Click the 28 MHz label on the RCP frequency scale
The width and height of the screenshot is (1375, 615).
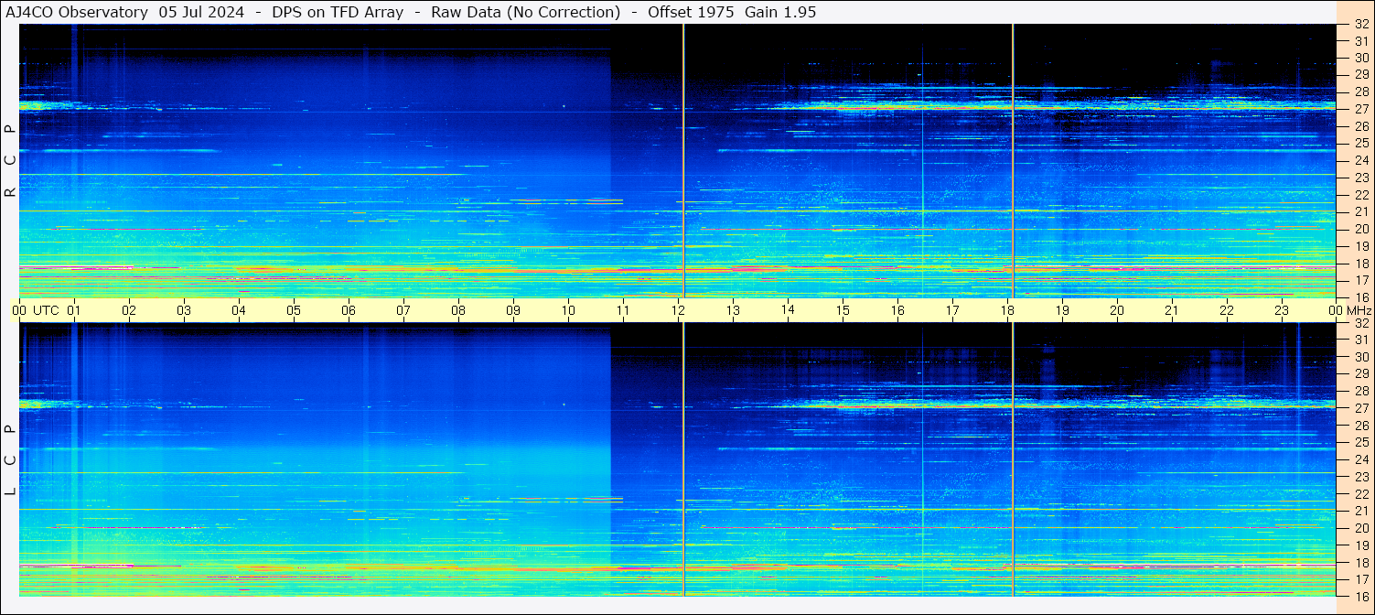tap(1361, 92)
